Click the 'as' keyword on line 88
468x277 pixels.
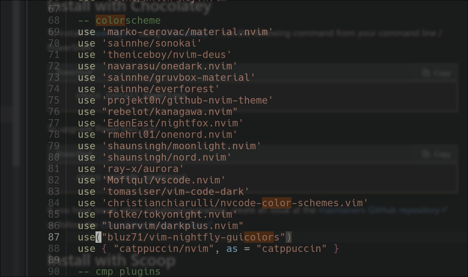(232, 248)
